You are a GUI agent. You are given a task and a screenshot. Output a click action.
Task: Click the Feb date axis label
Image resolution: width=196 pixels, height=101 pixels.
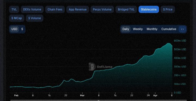click(x=16, y=96)
